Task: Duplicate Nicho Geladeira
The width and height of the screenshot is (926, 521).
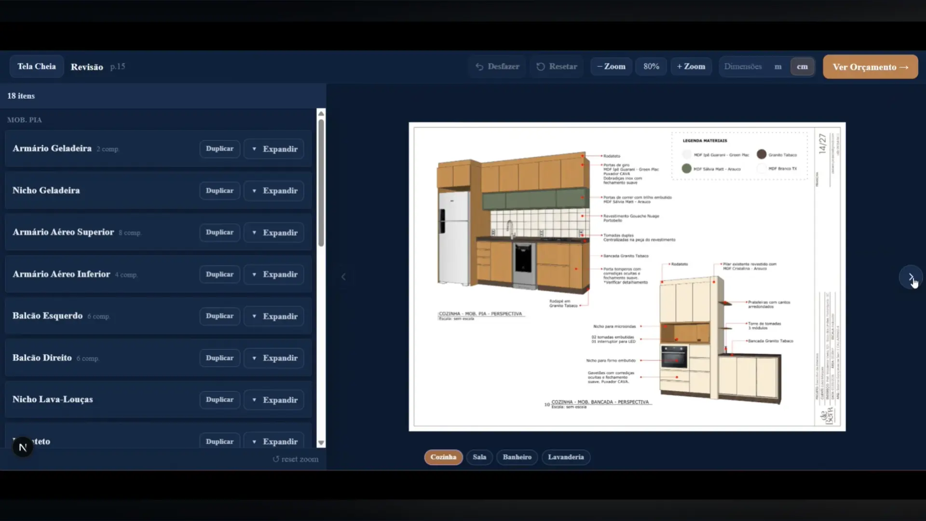Action: pos(219,191)
